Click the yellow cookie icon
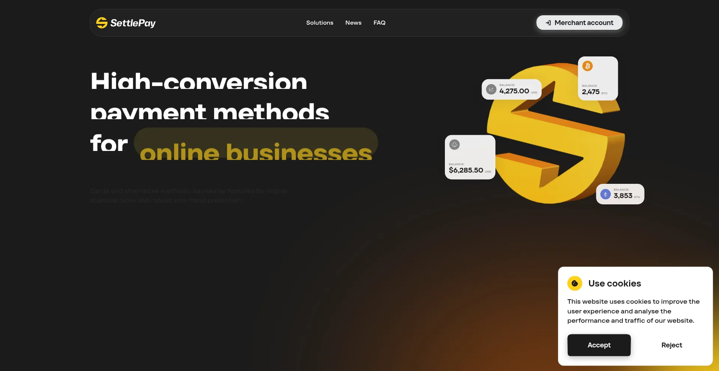The image size is (719, 371). (x=574, y=284)
